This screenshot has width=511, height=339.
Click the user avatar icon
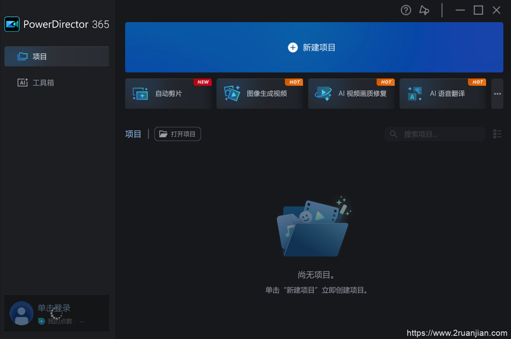[21, 313]
